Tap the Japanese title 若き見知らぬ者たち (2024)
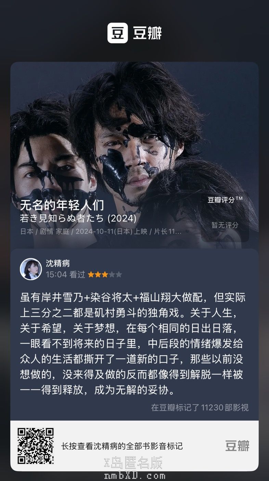The image size is (269, 481). (78, 219)
